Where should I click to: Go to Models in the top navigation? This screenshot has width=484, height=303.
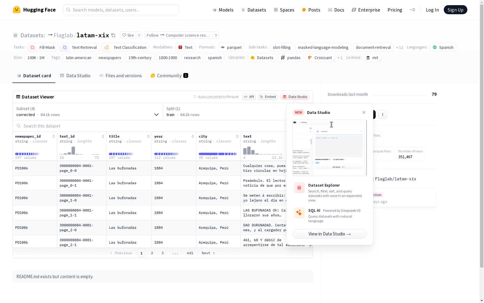point(223,10)
